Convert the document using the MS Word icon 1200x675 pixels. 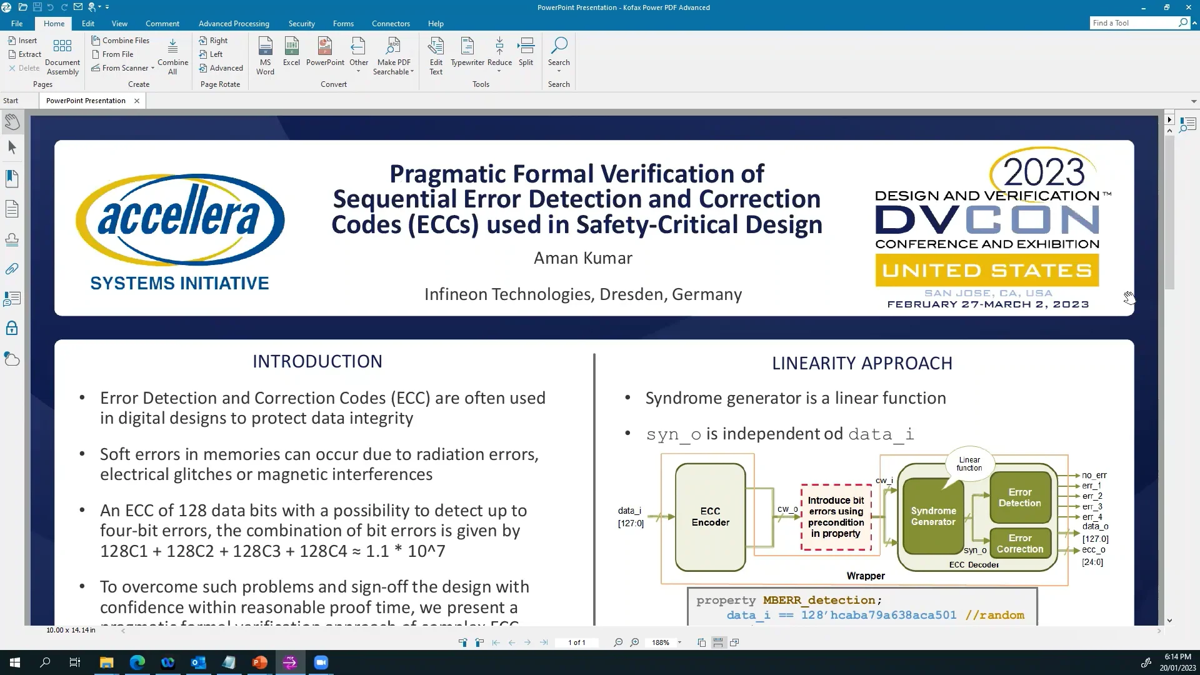(x=265, y=55)
